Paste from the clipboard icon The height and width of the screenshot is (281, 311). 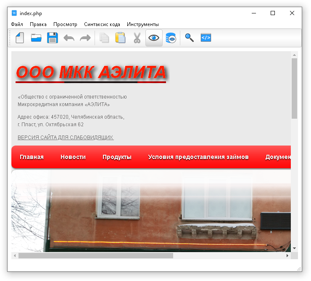tap(120, 38)
